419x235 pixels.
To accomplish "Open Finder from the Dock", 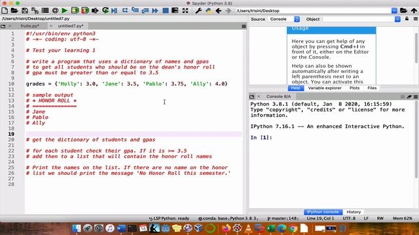I will (x=77, y=228).
